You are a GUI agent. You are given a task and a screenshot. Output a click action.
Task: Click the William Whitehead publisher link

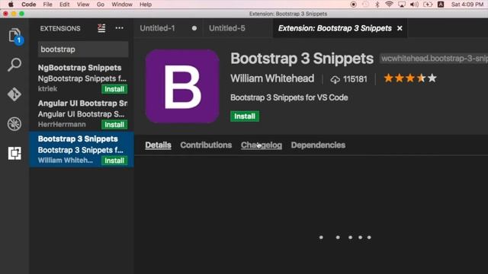(x=272, y=78)
